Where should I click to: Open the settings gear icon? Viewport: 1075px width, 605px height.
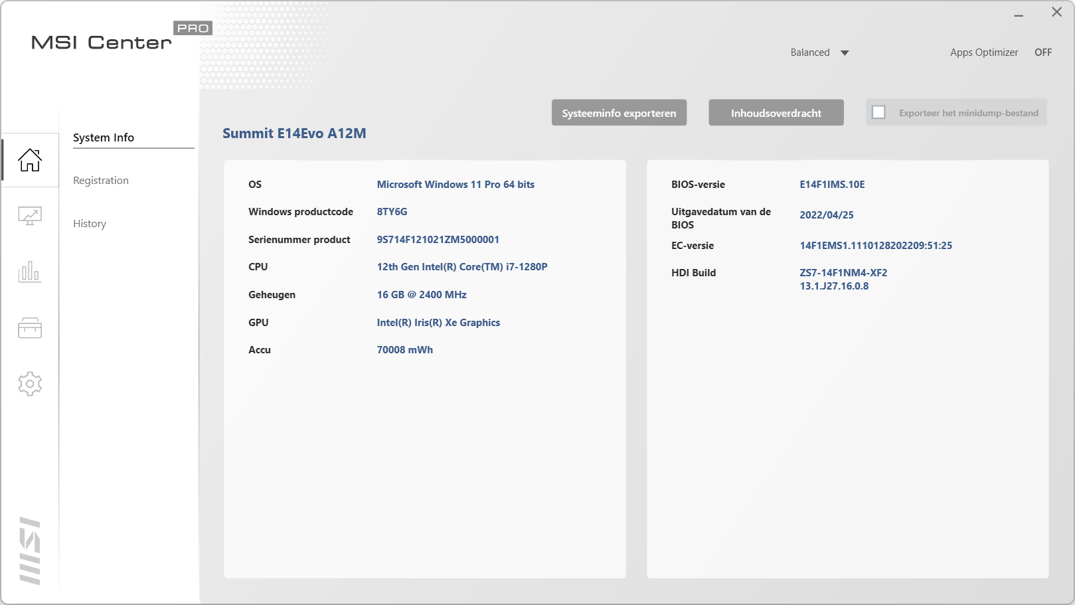click(30, 384)
